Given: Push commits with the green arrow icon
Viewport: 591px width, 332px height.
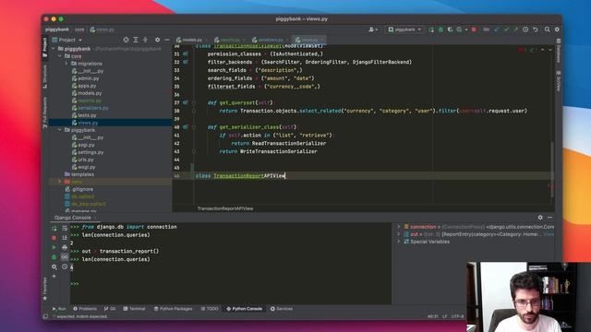Looking at the screenshot, I should tap(515, 30).
